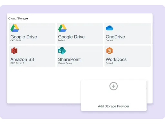Click the Google Drive icon for CKO 2024
165x124 pixels.
coord(15,28)
